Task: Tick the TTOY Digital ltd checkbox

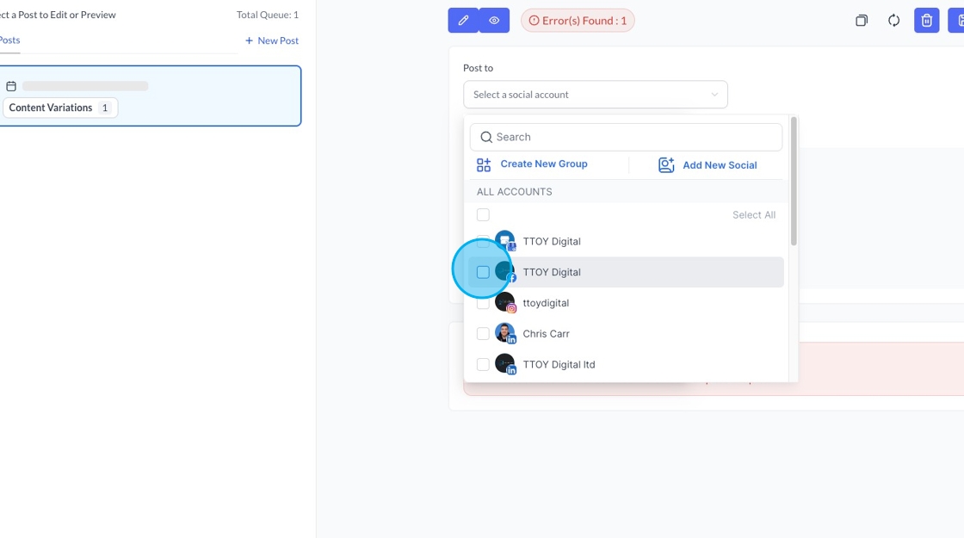Action: point(483,364)
